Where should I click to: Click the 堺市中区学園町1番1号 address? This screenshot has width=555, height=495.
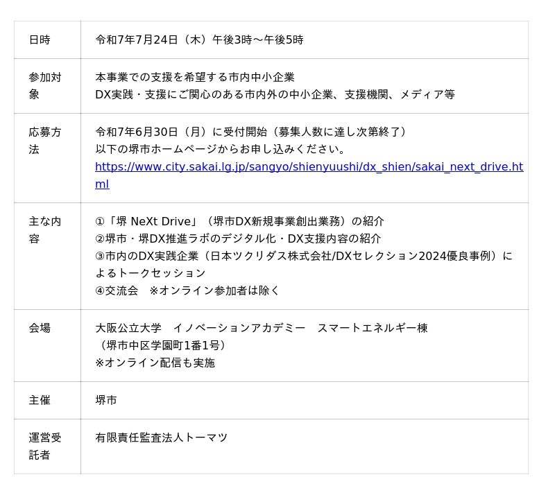pos(161,345)
